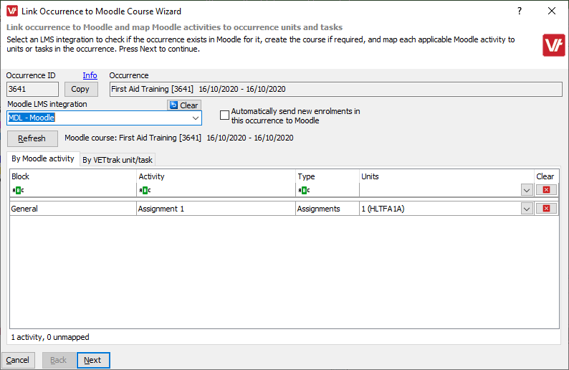This screenshot has height=370, width=569.
Task: Clear units for Assignment 1 row
Action: pyautogui.click(x=546, y=209)
